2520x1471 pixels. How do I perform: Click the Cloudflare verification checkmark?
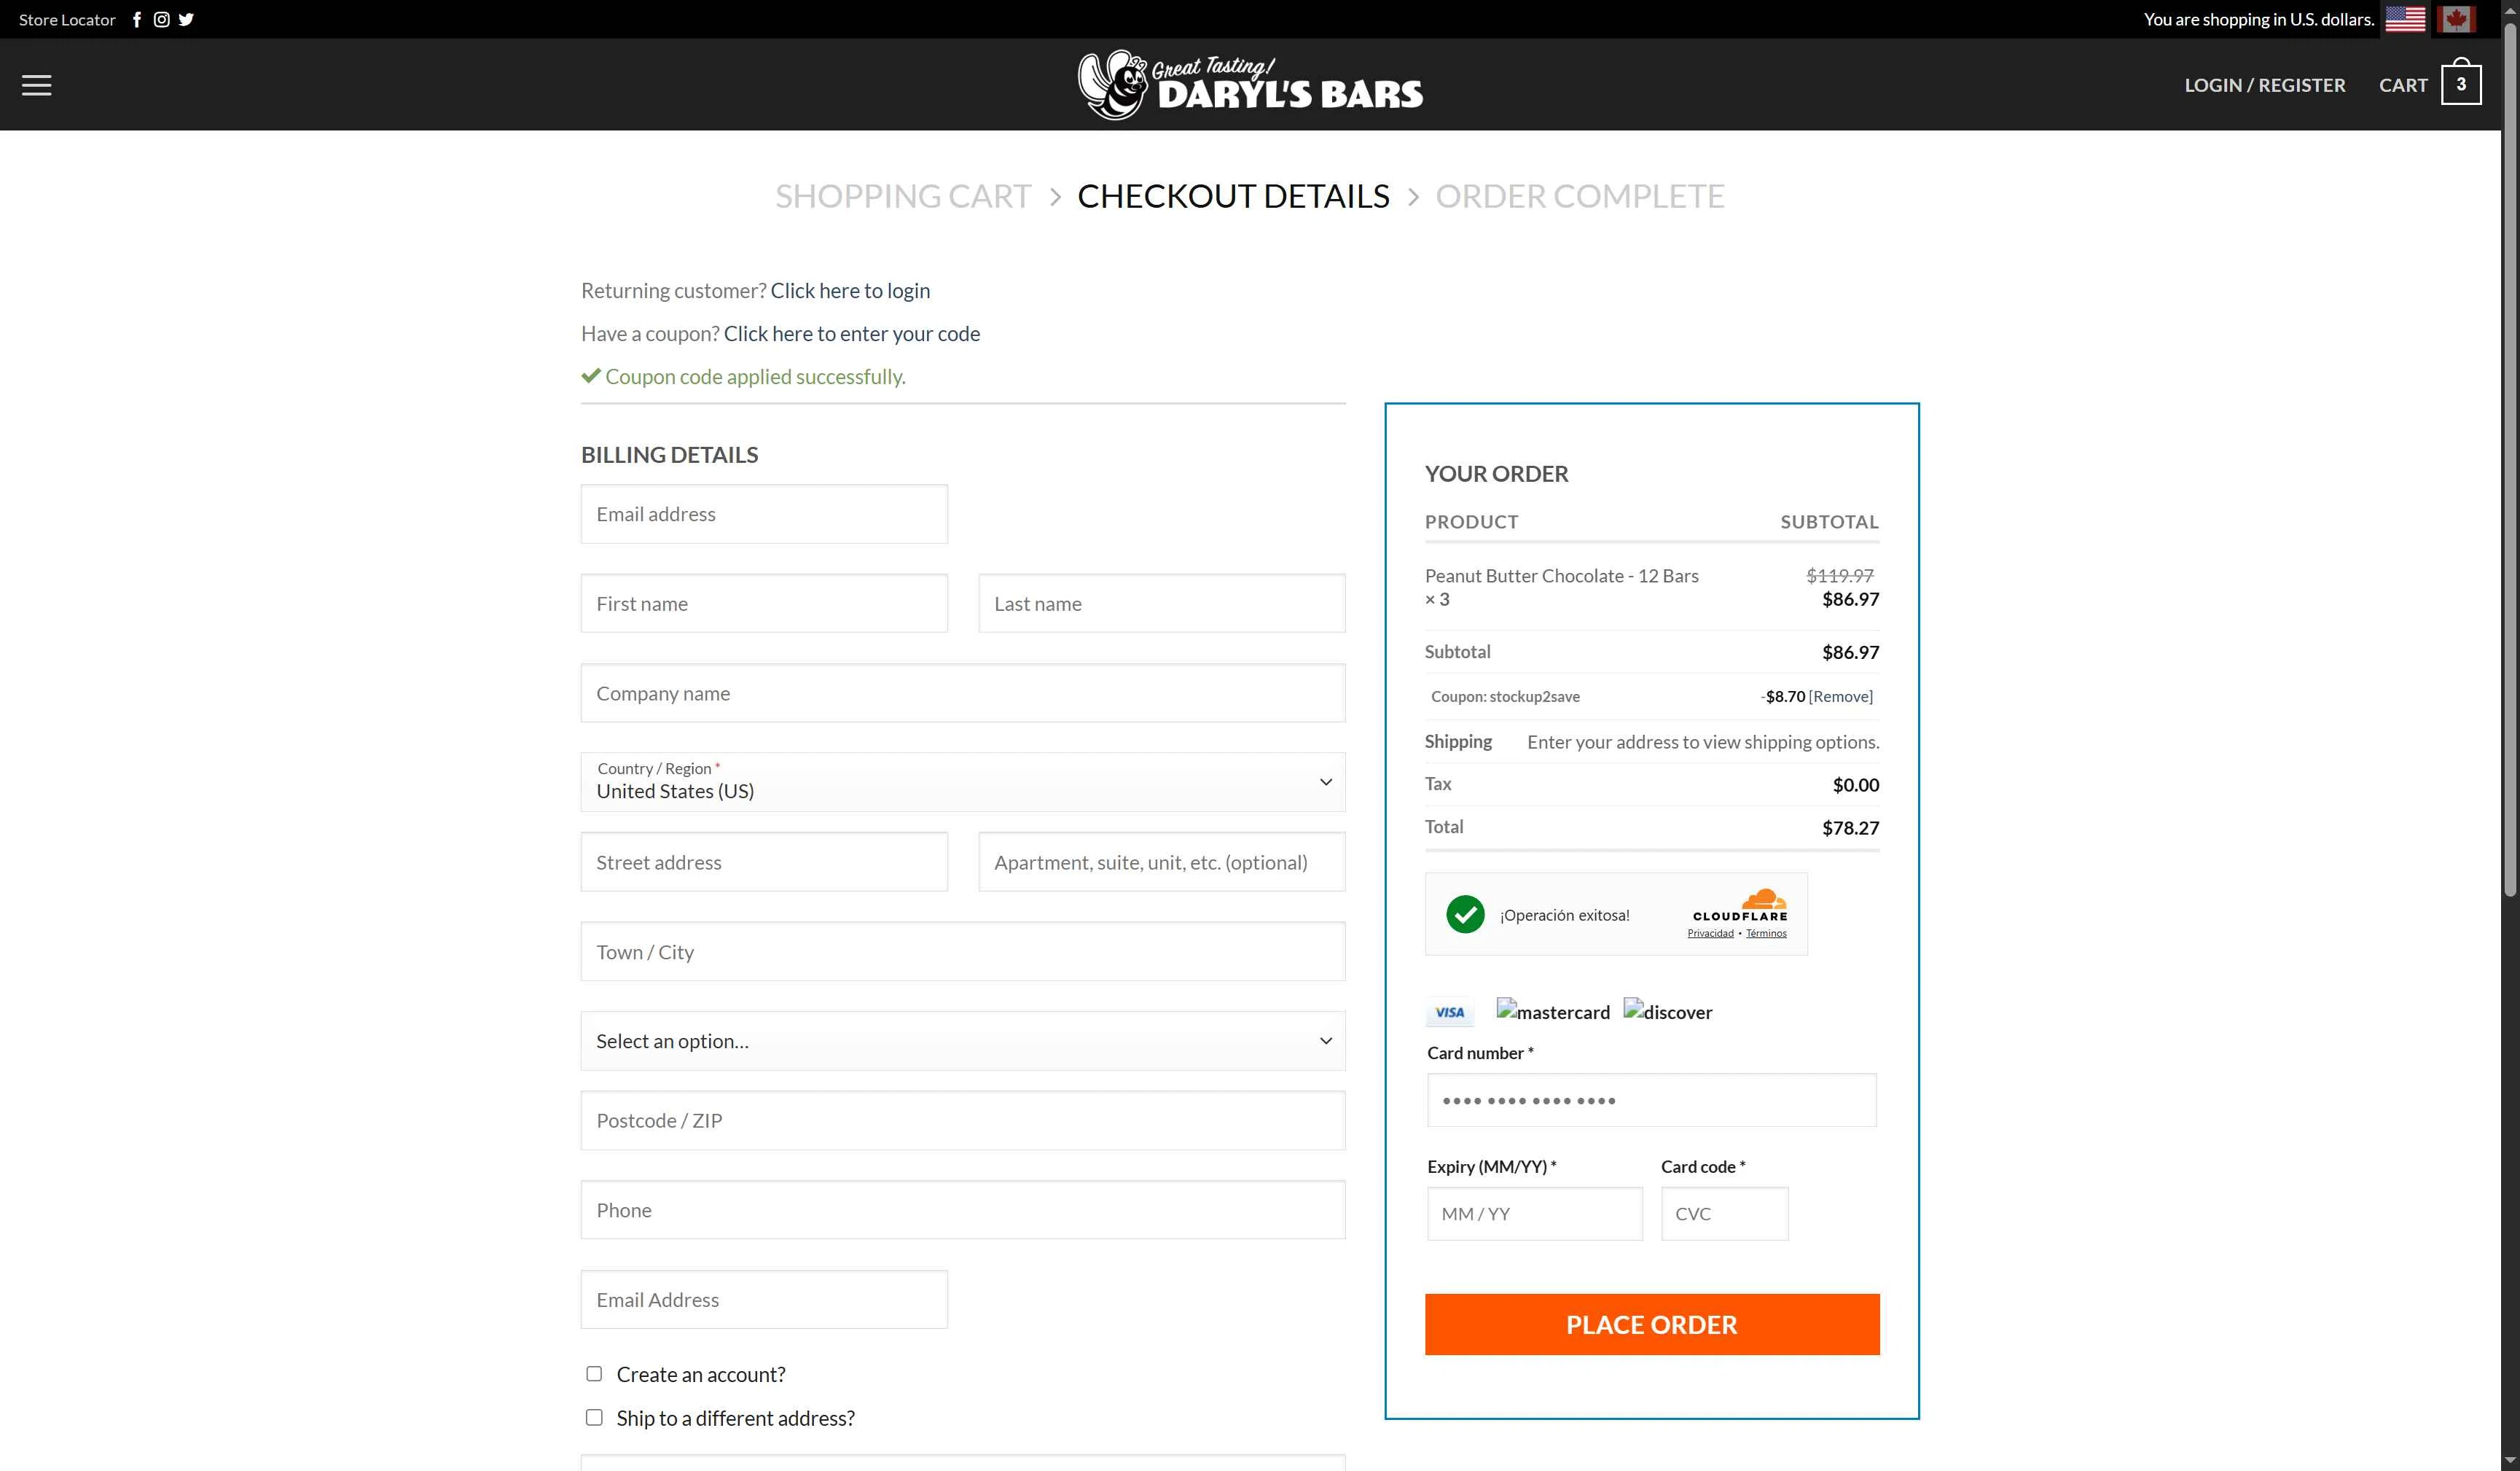click(1465, 913)
